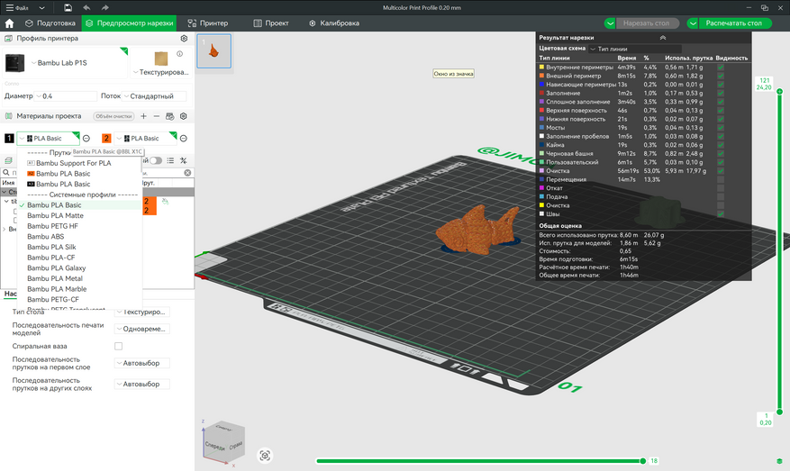
Task: Add a filament with plus icon
Action: [143, 116]
